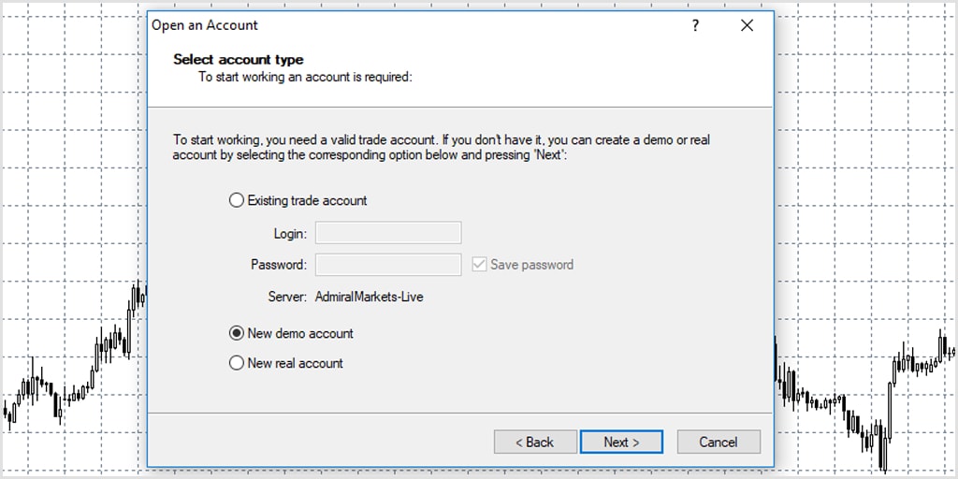Viewport: 958px width, 479px height.
Task: Proceed by clicking Next button
Action: pos(621,442)
